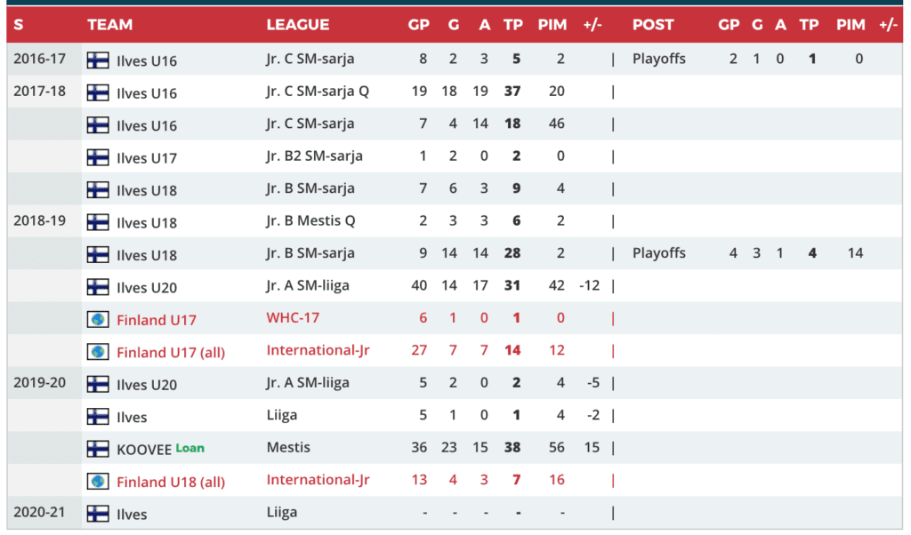911x535 pixels.
Task: Click the globe icon in the WHC-17 row
Action: pos(98,319)
